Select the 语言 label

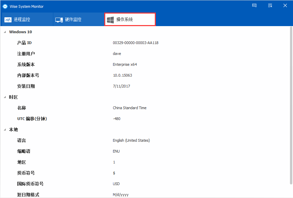(x=21, y=140)
